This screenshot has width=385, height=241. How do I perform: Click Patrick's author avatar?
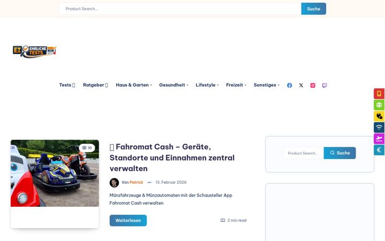(x=114, y=183)
